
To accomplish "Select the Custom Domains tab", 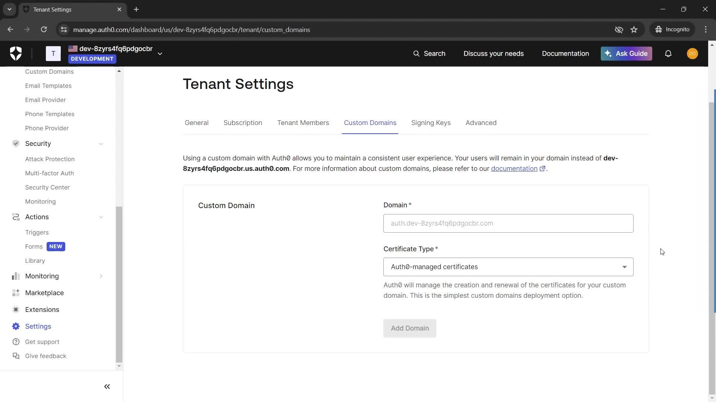I will (370, 123).
